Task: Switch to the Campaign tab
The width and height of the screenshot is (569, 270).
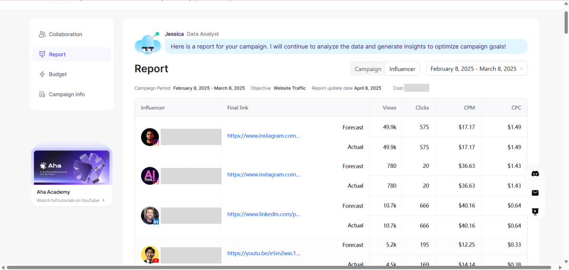Action: tap(368, 69)
